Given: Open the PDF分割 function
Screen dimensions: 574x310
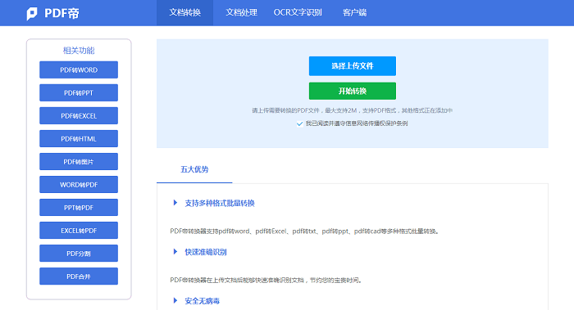Looking at the screenshot, I should (x=79, y=254).
